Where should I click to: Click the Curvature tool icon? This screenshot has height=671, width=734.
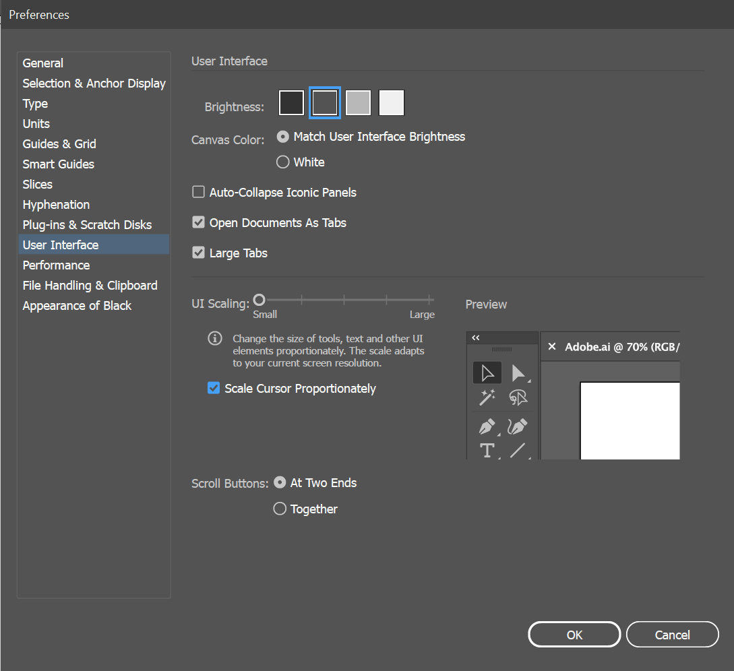click(x=517, y=426)
